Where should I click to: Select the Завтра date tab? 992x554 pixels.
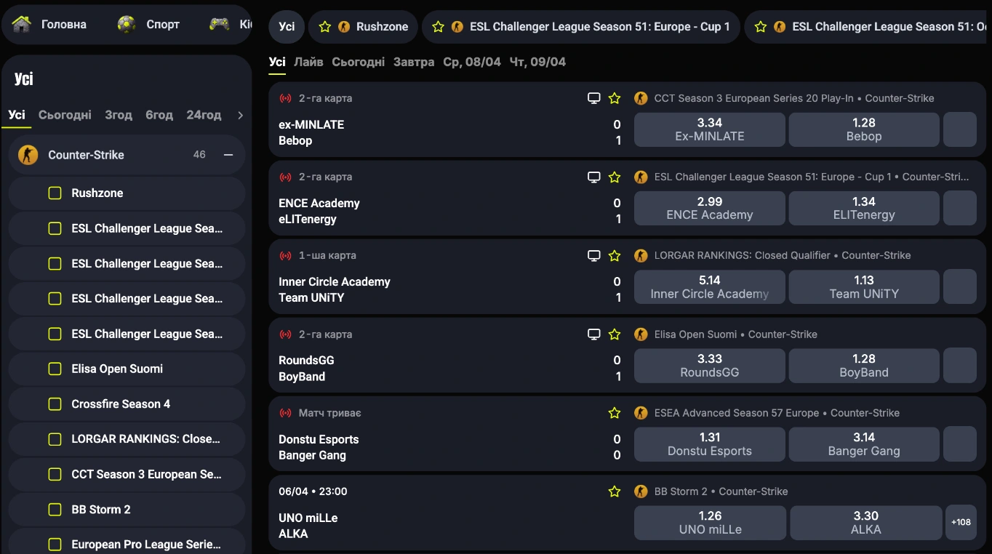[414, 62]
